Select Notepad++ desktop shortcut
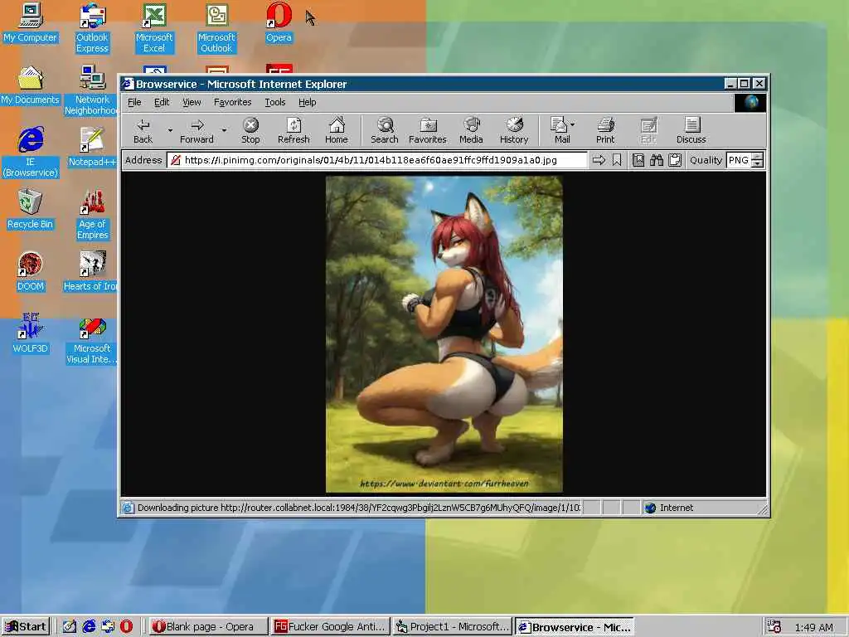 (x=92, y=148)
